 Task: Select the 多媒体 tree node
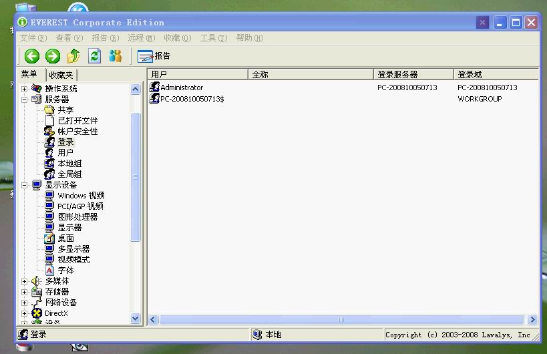(57, 281)
